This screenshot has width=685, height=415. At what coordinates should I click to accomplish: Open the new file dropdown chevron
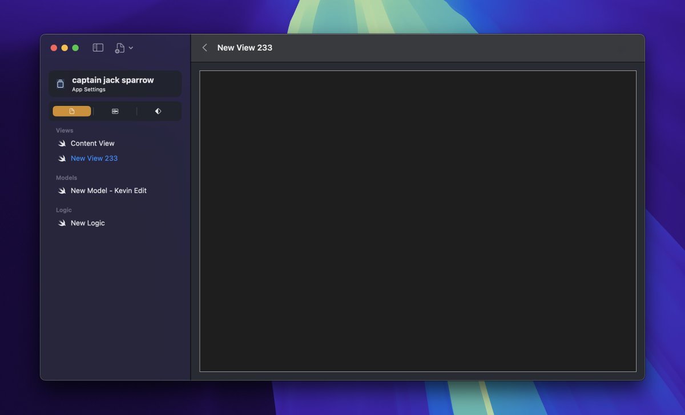131,48
